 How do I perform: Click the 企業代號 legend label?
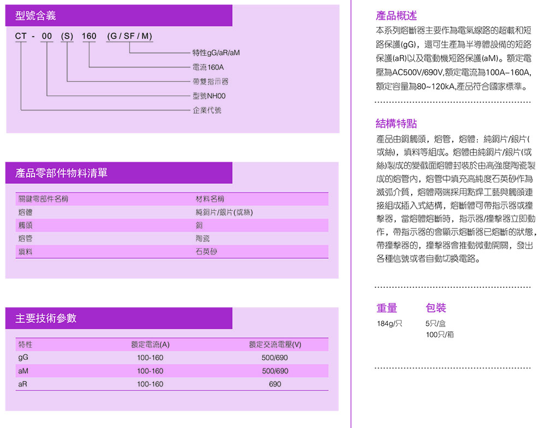point(207,110)
